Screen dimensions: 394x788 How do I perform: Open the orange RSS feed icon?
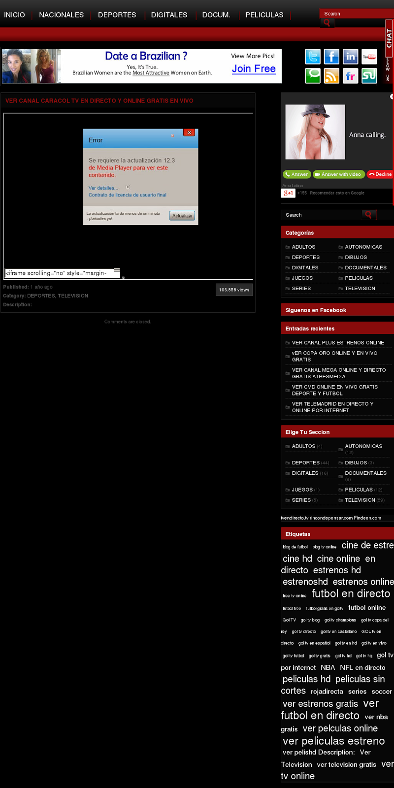pos(331,75)
